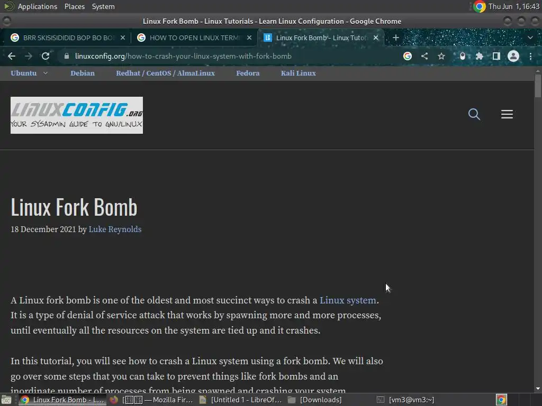The image size is (542, 406).
Task: Open the Applications menu
Action: coord(38,6)
